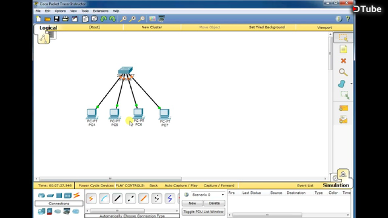Viewport: 388px width, 218px height.
Task: Zoom in with the plus magnifier icon
Action: (123, 19)
